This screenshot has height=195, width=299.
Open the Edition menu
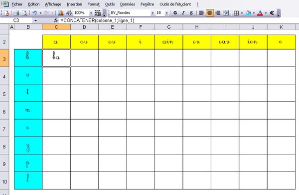coord(34,4)
